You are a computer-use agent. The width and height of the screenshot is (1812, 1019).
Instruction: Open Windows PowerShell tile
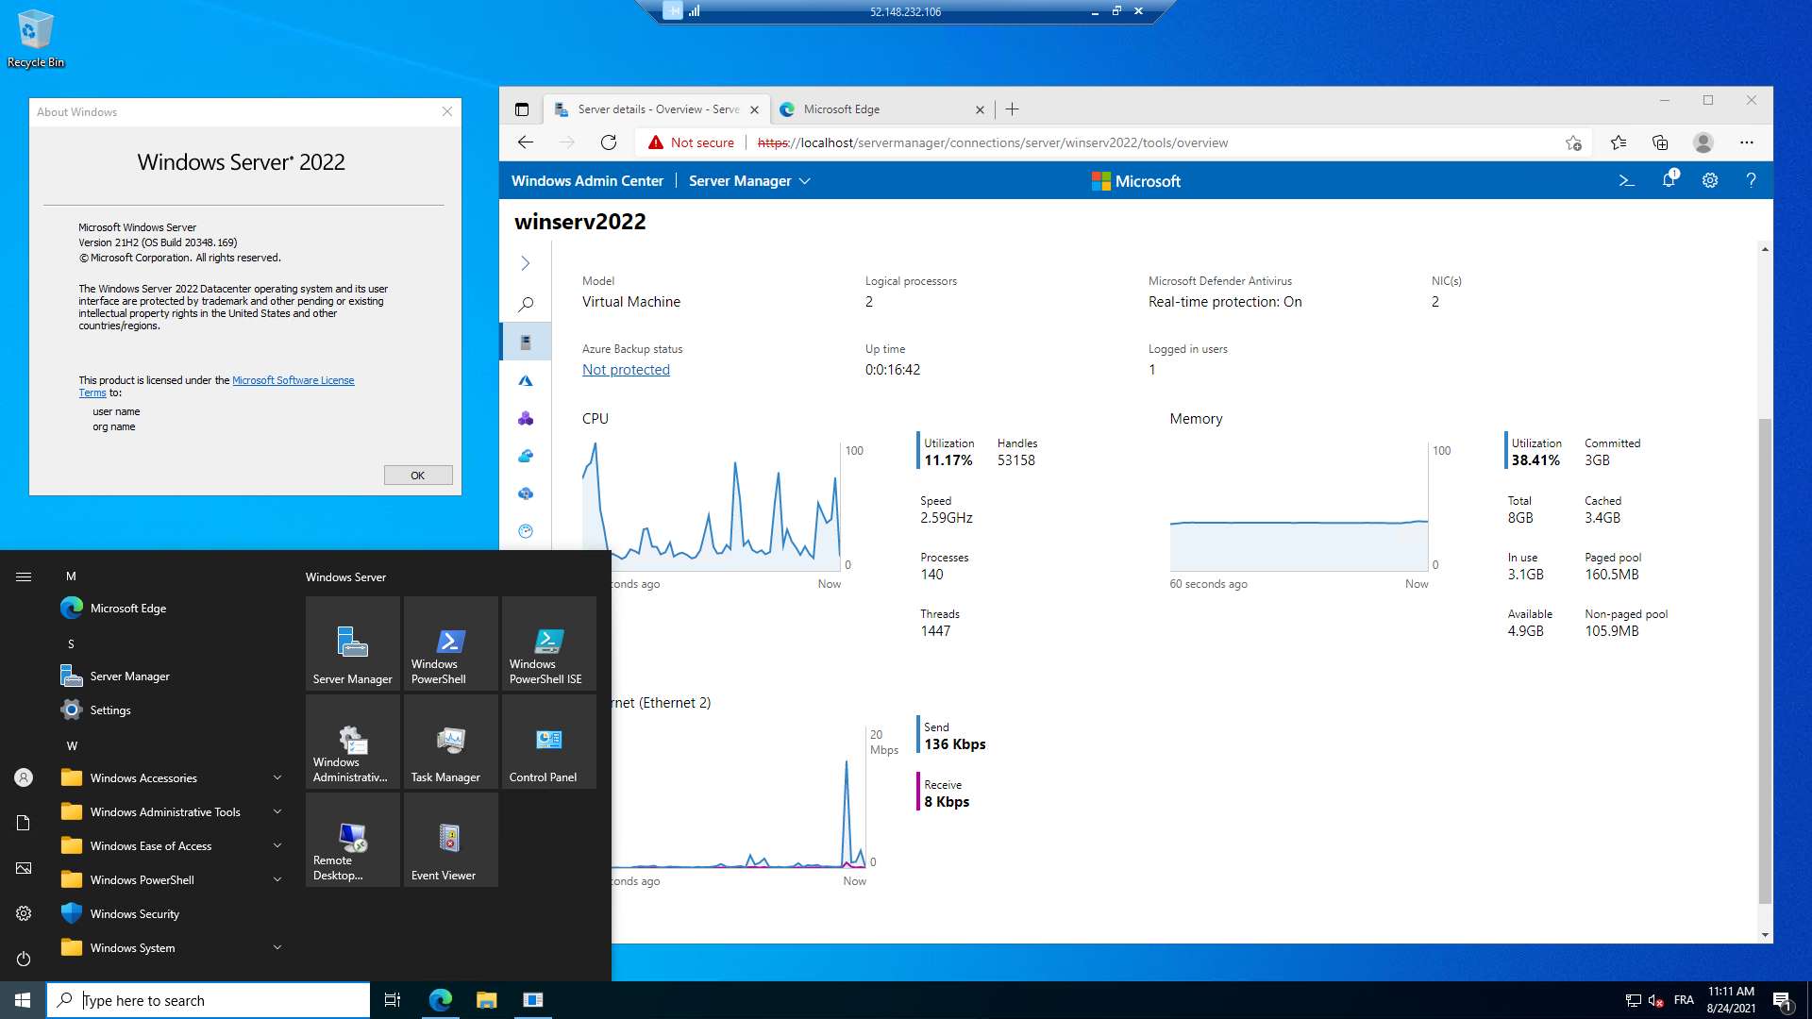451,643
